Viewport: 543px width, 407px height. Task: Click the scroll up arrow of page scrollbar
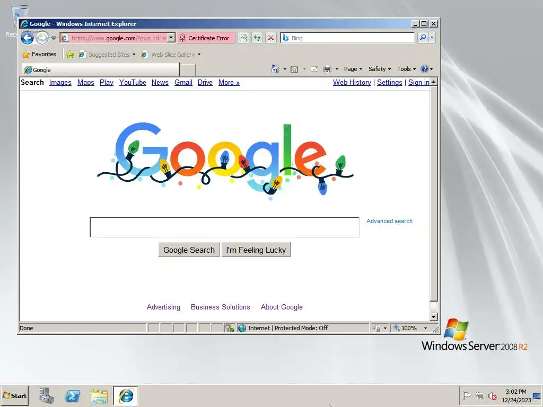[434, 82]
